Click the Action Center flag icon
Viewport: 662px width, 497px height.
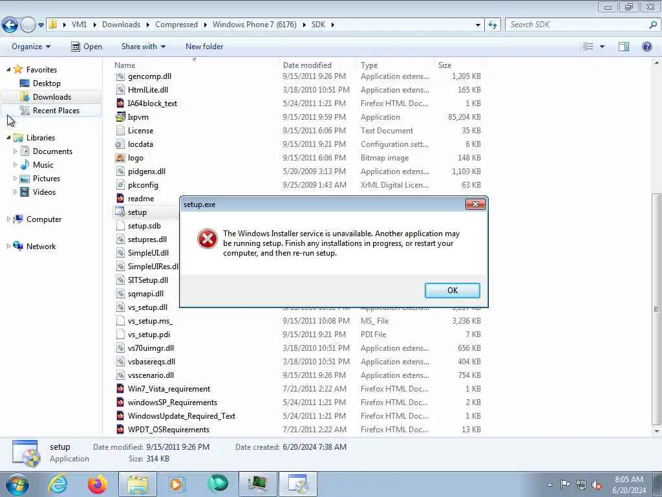(565, 484)
